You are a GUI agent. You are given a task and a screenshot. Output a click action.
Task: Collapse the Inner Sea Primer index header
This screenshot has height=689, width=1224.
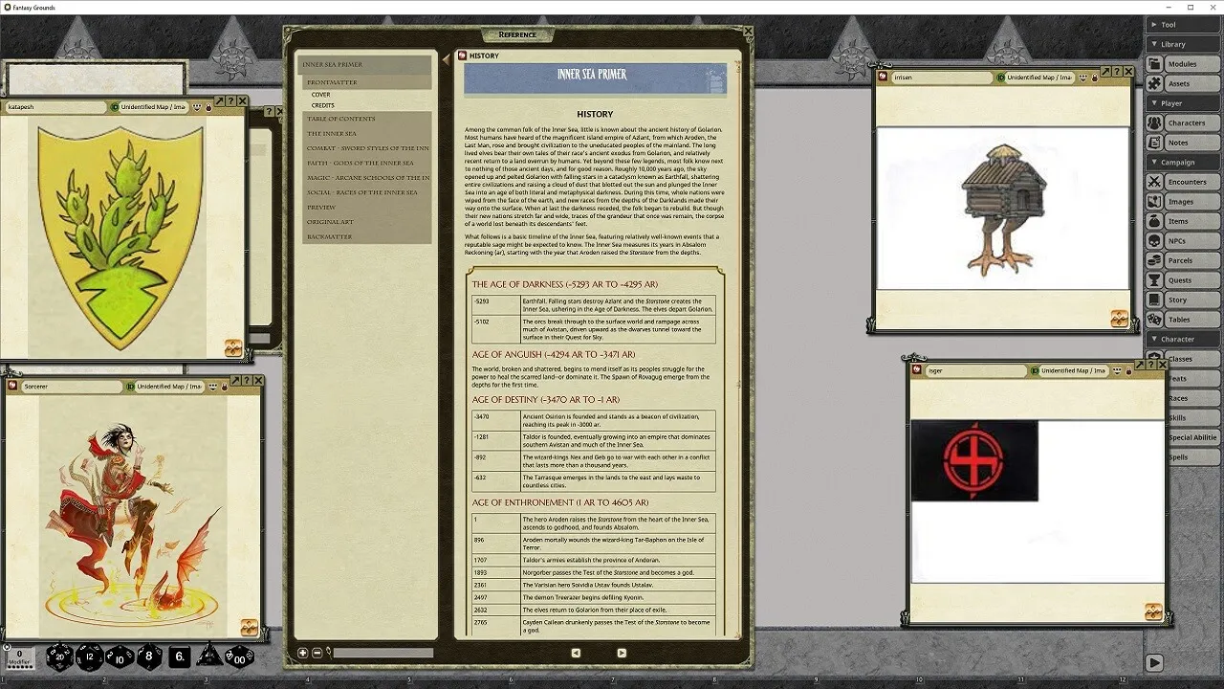click(365, 64)
